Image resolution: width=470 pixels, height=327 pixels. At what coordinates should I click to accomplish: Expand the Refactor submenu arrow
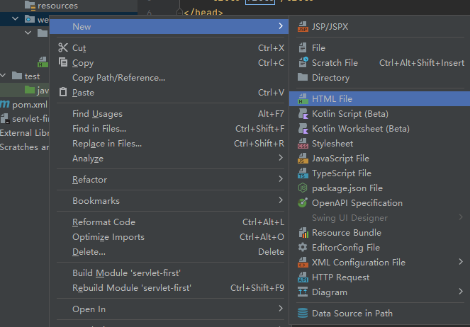281,180
